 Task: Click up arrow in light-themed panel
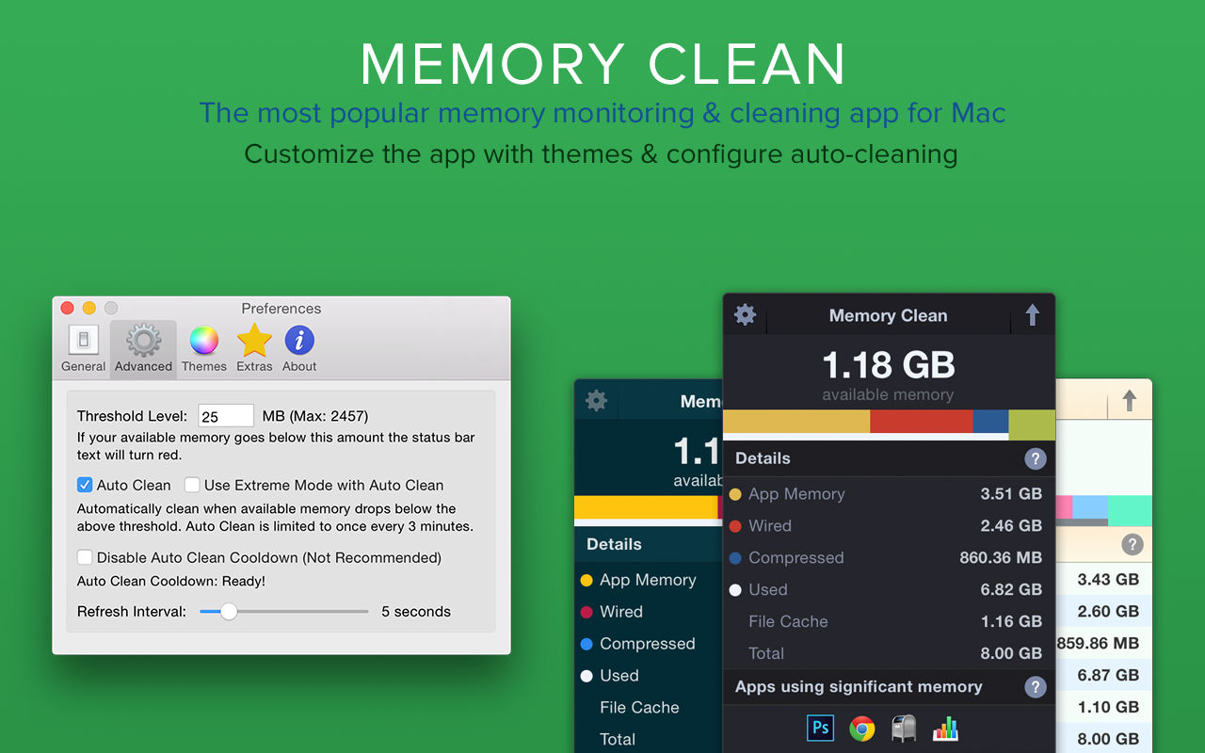click(1130, 402)
